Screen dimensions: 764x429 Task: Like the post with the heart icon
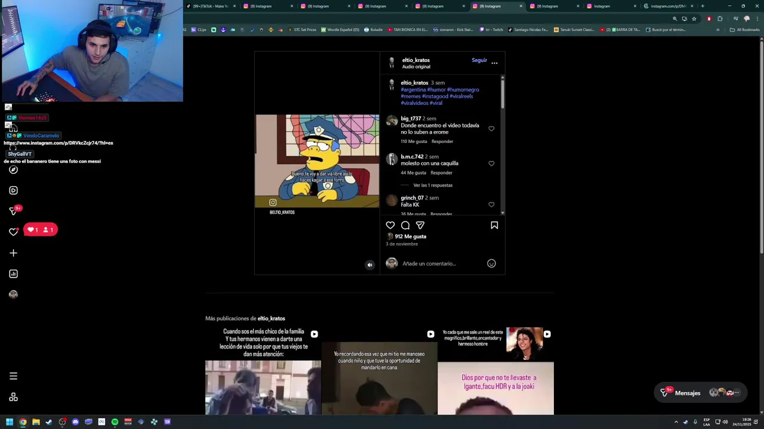[390, 225]
